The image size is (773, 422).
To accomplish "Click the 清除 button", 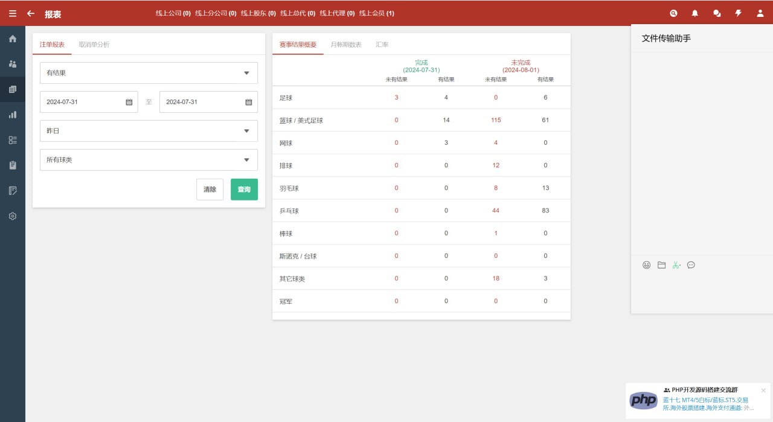I will pos(210,190).
